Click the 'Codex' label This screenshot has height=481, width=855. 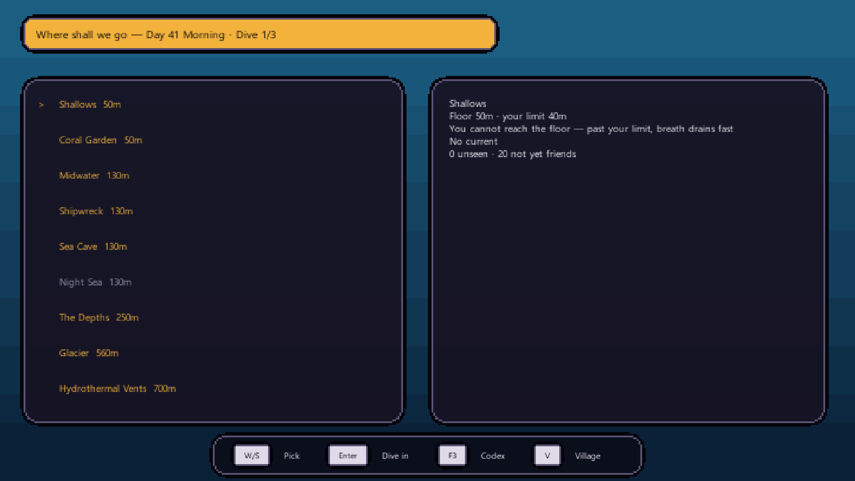(x=493, y=456)
